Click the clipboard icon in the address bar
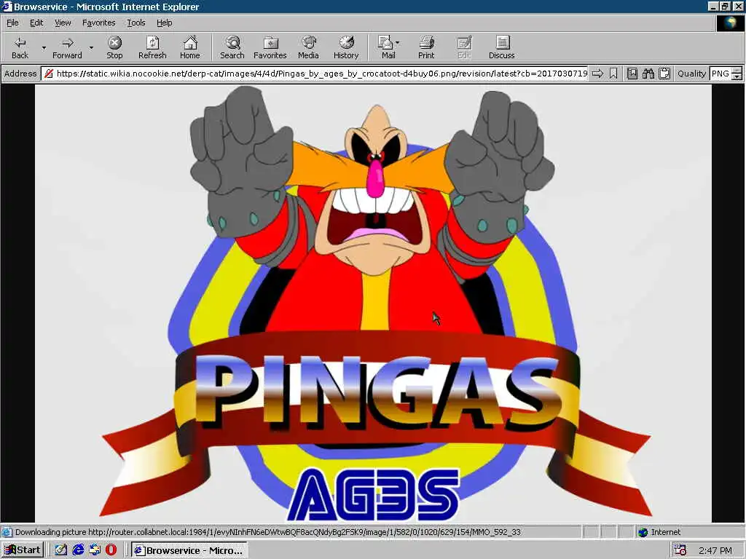746x559 pixels. (x=664, y=74)
